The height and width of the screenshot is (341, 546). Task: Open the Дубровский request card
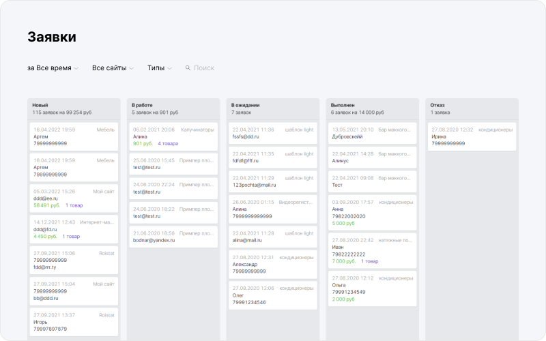point(372,133)
